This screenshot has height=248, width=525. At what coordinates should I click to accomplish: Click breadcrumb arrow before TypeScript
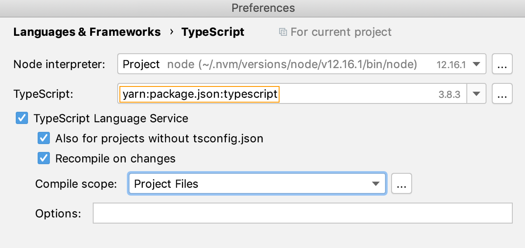pyautogui.click(x=171, y=32)
